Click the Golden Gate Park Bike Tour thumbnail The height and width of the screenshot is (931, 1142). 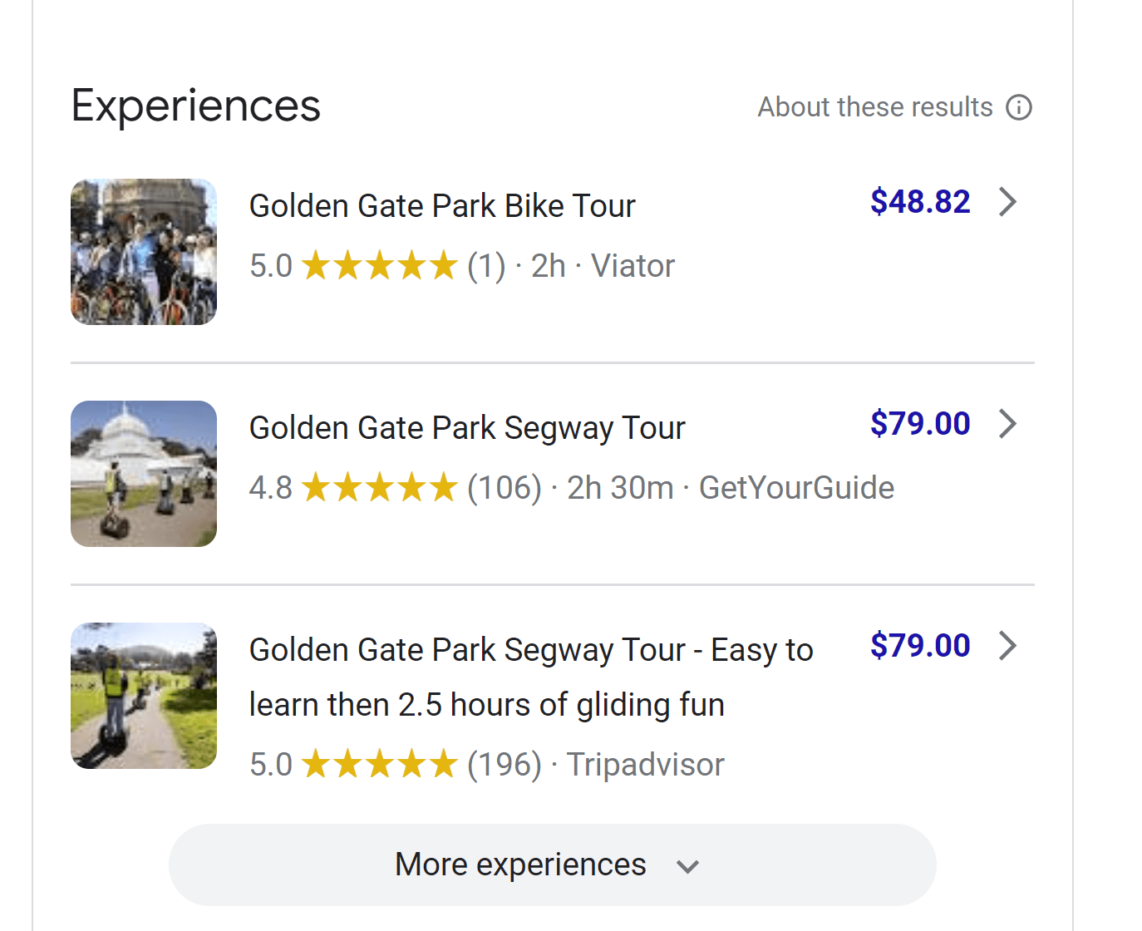(144, 252)
